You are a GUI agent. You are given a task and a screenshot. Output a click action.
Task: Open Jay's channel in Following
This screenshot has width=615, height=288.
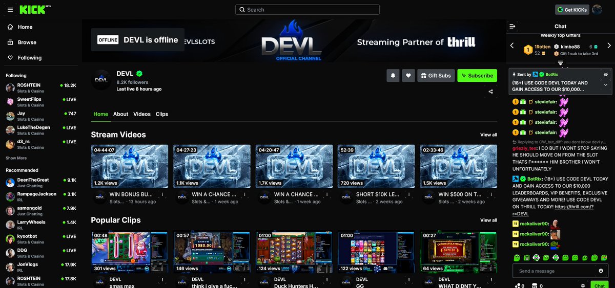[x=41, y=116]
